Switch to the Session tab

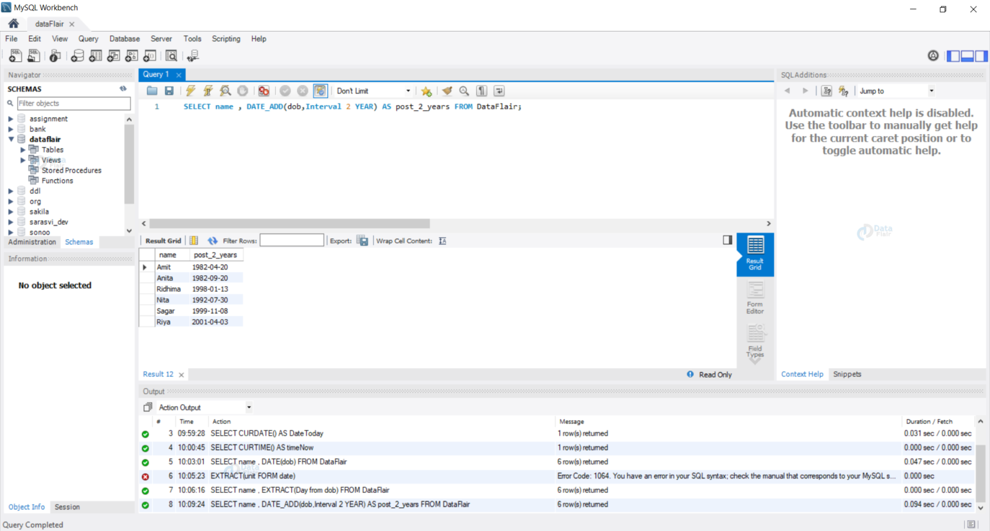click(x=67, y=507)
